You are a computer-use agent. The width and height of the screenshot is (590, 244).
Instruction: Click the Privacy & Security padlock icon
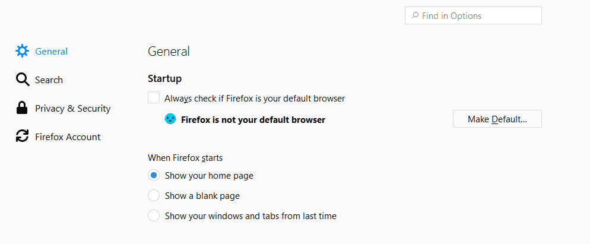coord(22,108)
